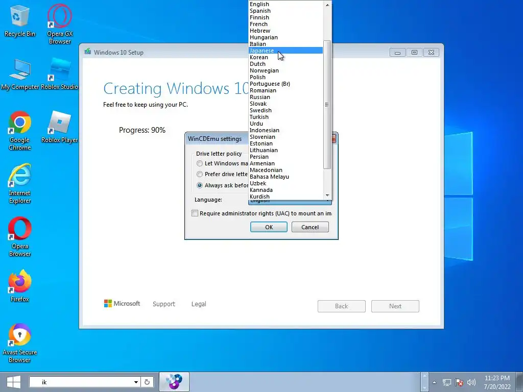
Task: Pick Finnish in the language dropdown
Action: pos(286,17)
